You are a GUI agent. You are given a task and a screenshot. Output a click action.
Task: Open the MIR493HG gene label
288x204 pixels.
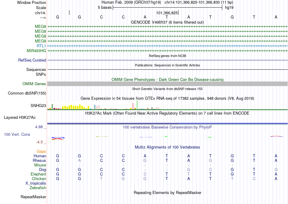point(36,51)
